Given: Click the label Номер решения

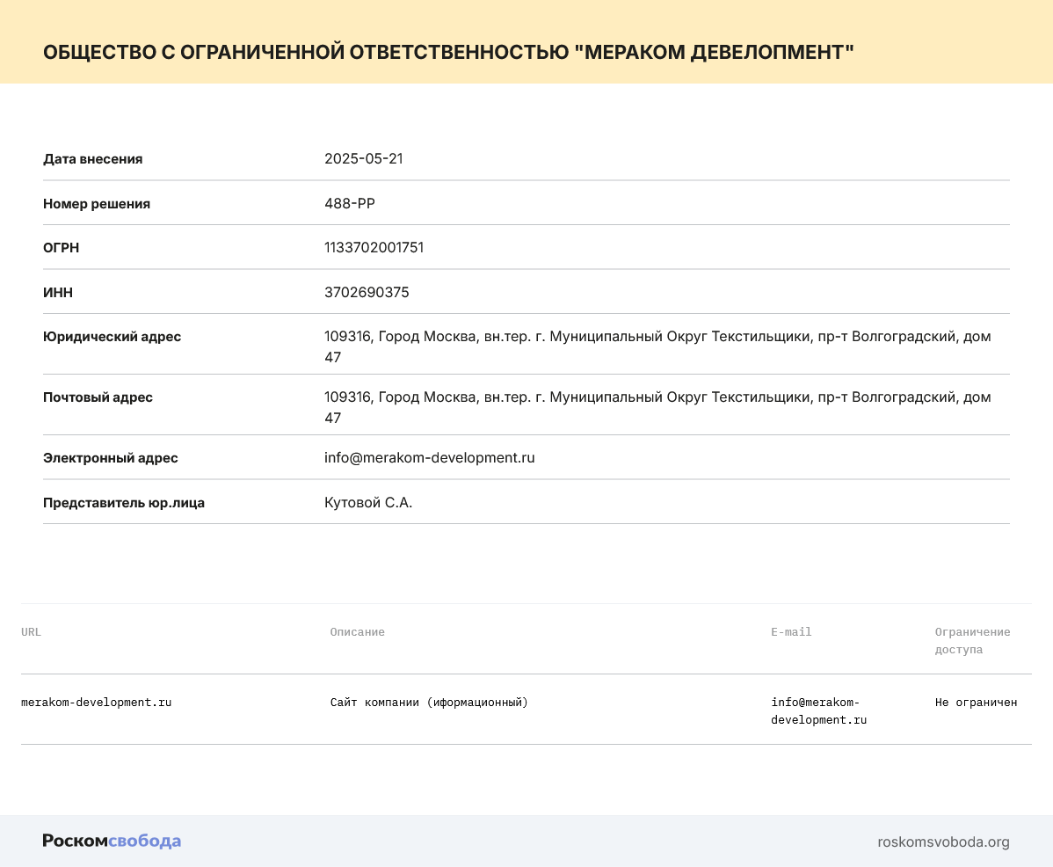Looking at the screenshot, I should point(97,203).
